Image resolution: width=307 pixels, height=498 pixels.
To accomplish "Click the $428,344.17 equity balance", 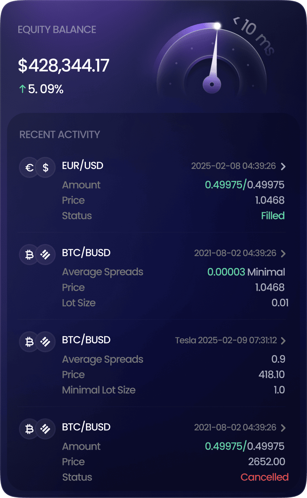I will pyautogui.click(x=64, y=65).
